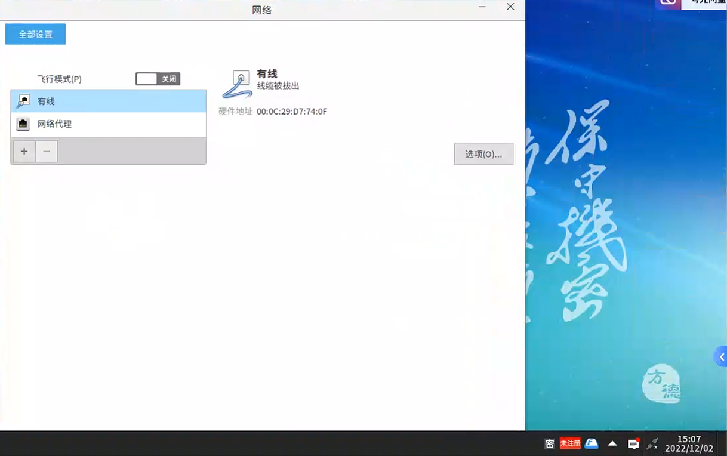Click the 密 tray icon in the taskbar
Screen dimensions: 727x456
coord(549,443)
